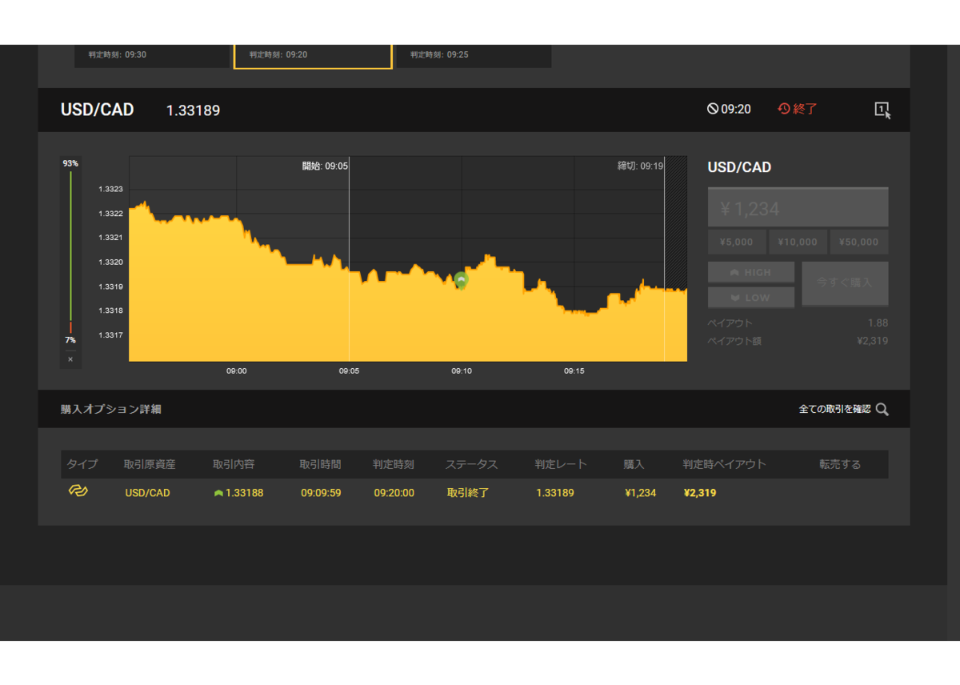Select the HIGH option button

click(x=751, y=272)
